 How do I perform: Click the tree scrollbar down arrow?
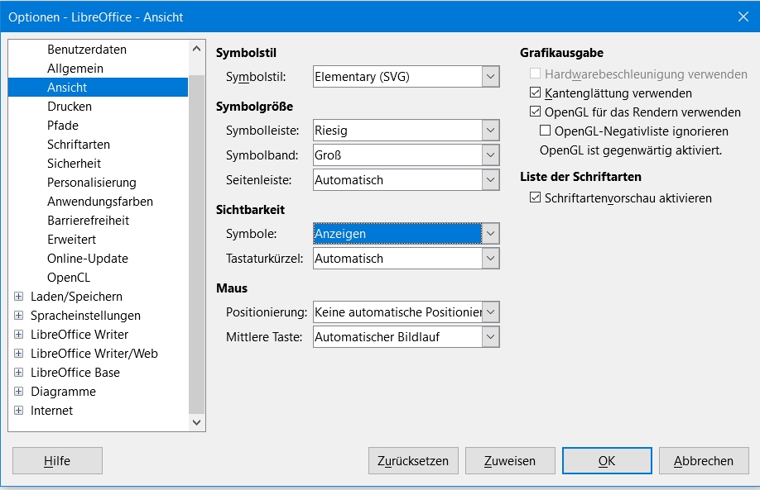click(196, 422)
